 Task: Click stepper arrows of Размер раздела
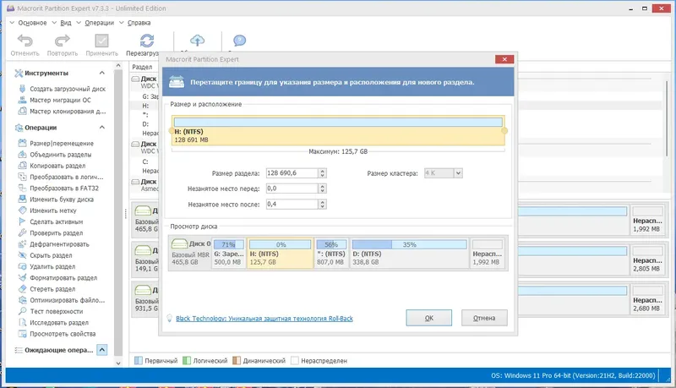tap(322, 173)
